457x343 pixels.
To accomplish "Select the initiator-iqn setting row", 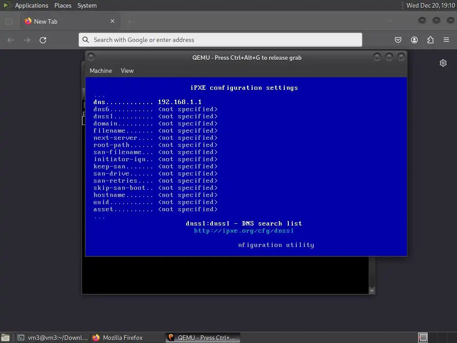I will (x=155, y=159).
